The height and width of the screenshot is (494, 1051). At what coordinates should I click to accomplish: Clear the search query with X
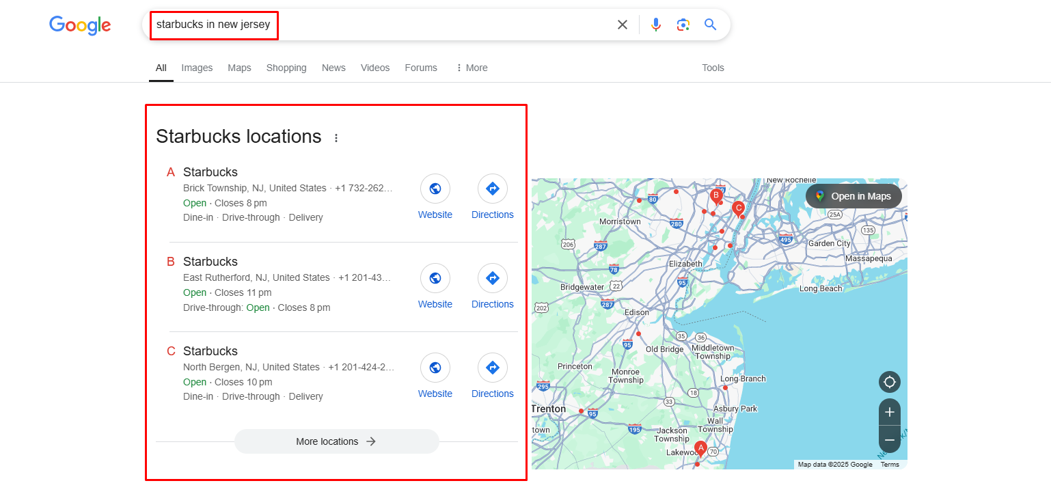(x=622, y=25)
